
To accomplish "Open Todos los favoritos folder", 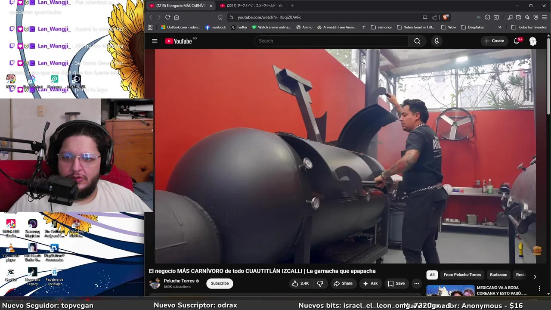I will click(x=529, y=27).
